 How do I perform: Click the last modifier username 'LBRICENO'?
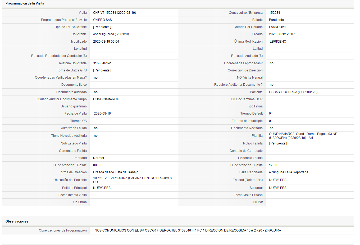click(x=278, y=42)
